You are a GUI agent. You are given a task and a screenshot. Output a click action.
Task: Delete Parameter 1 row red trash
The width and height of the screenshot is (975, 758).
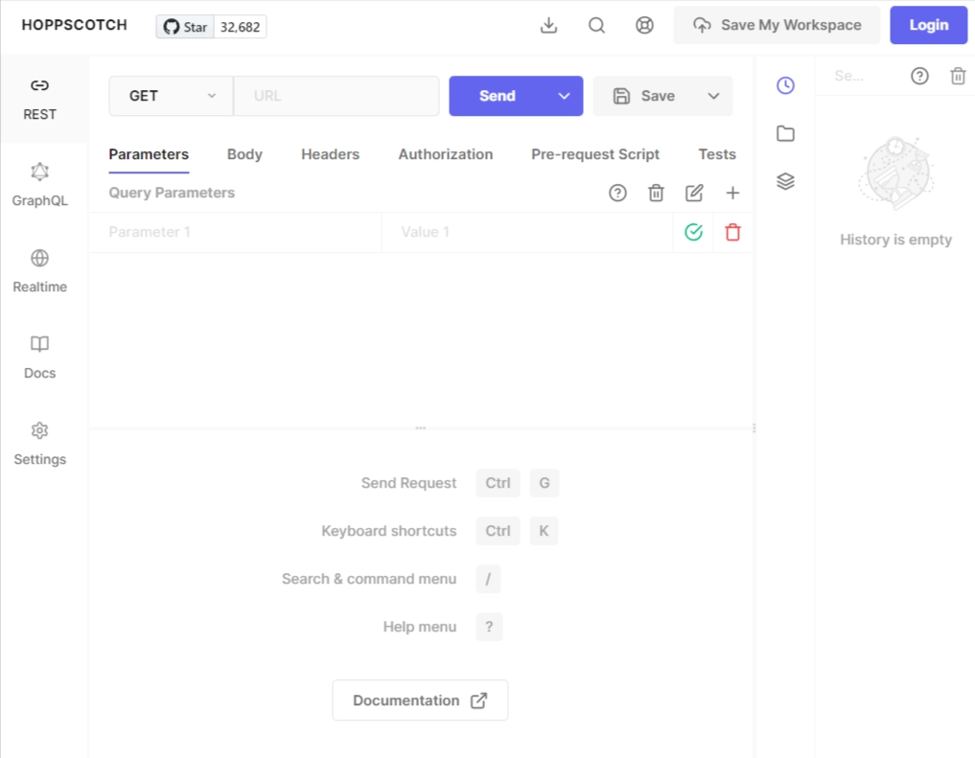pyautogui.click(x=732, y=232)
